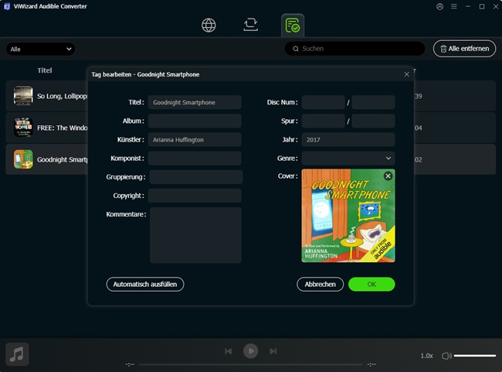Image resolution: width=502 pixels, height=372 pixels.
Task: Click the ViWizard app logo icon
Action: (x=7, y=6)
